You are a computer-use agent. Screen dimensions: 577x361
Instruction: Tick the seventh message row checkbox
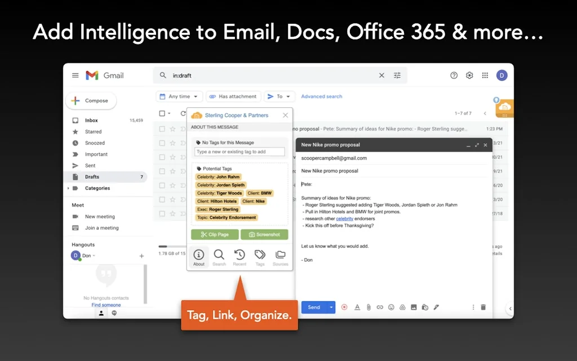tap(162, 214)
